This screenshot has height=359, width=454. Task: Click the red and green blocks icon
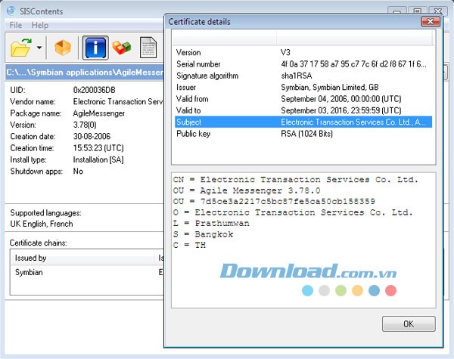click(x=122, y=49)
